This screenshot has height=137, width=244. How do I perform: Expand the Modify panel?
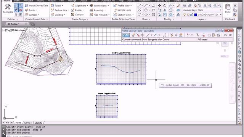(169, 19)
